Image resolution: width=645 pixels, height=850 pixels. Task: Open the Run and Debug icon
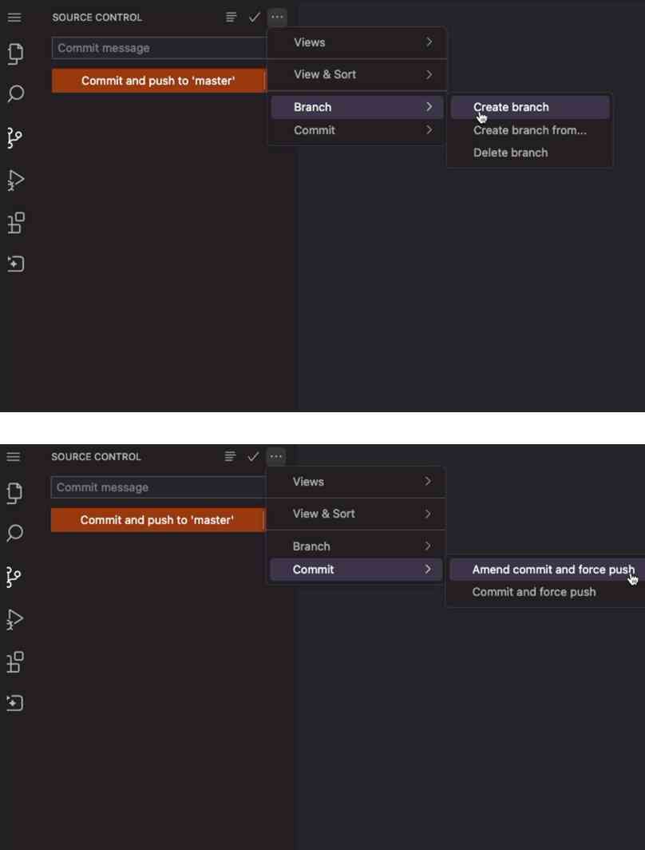pos(14,180)
